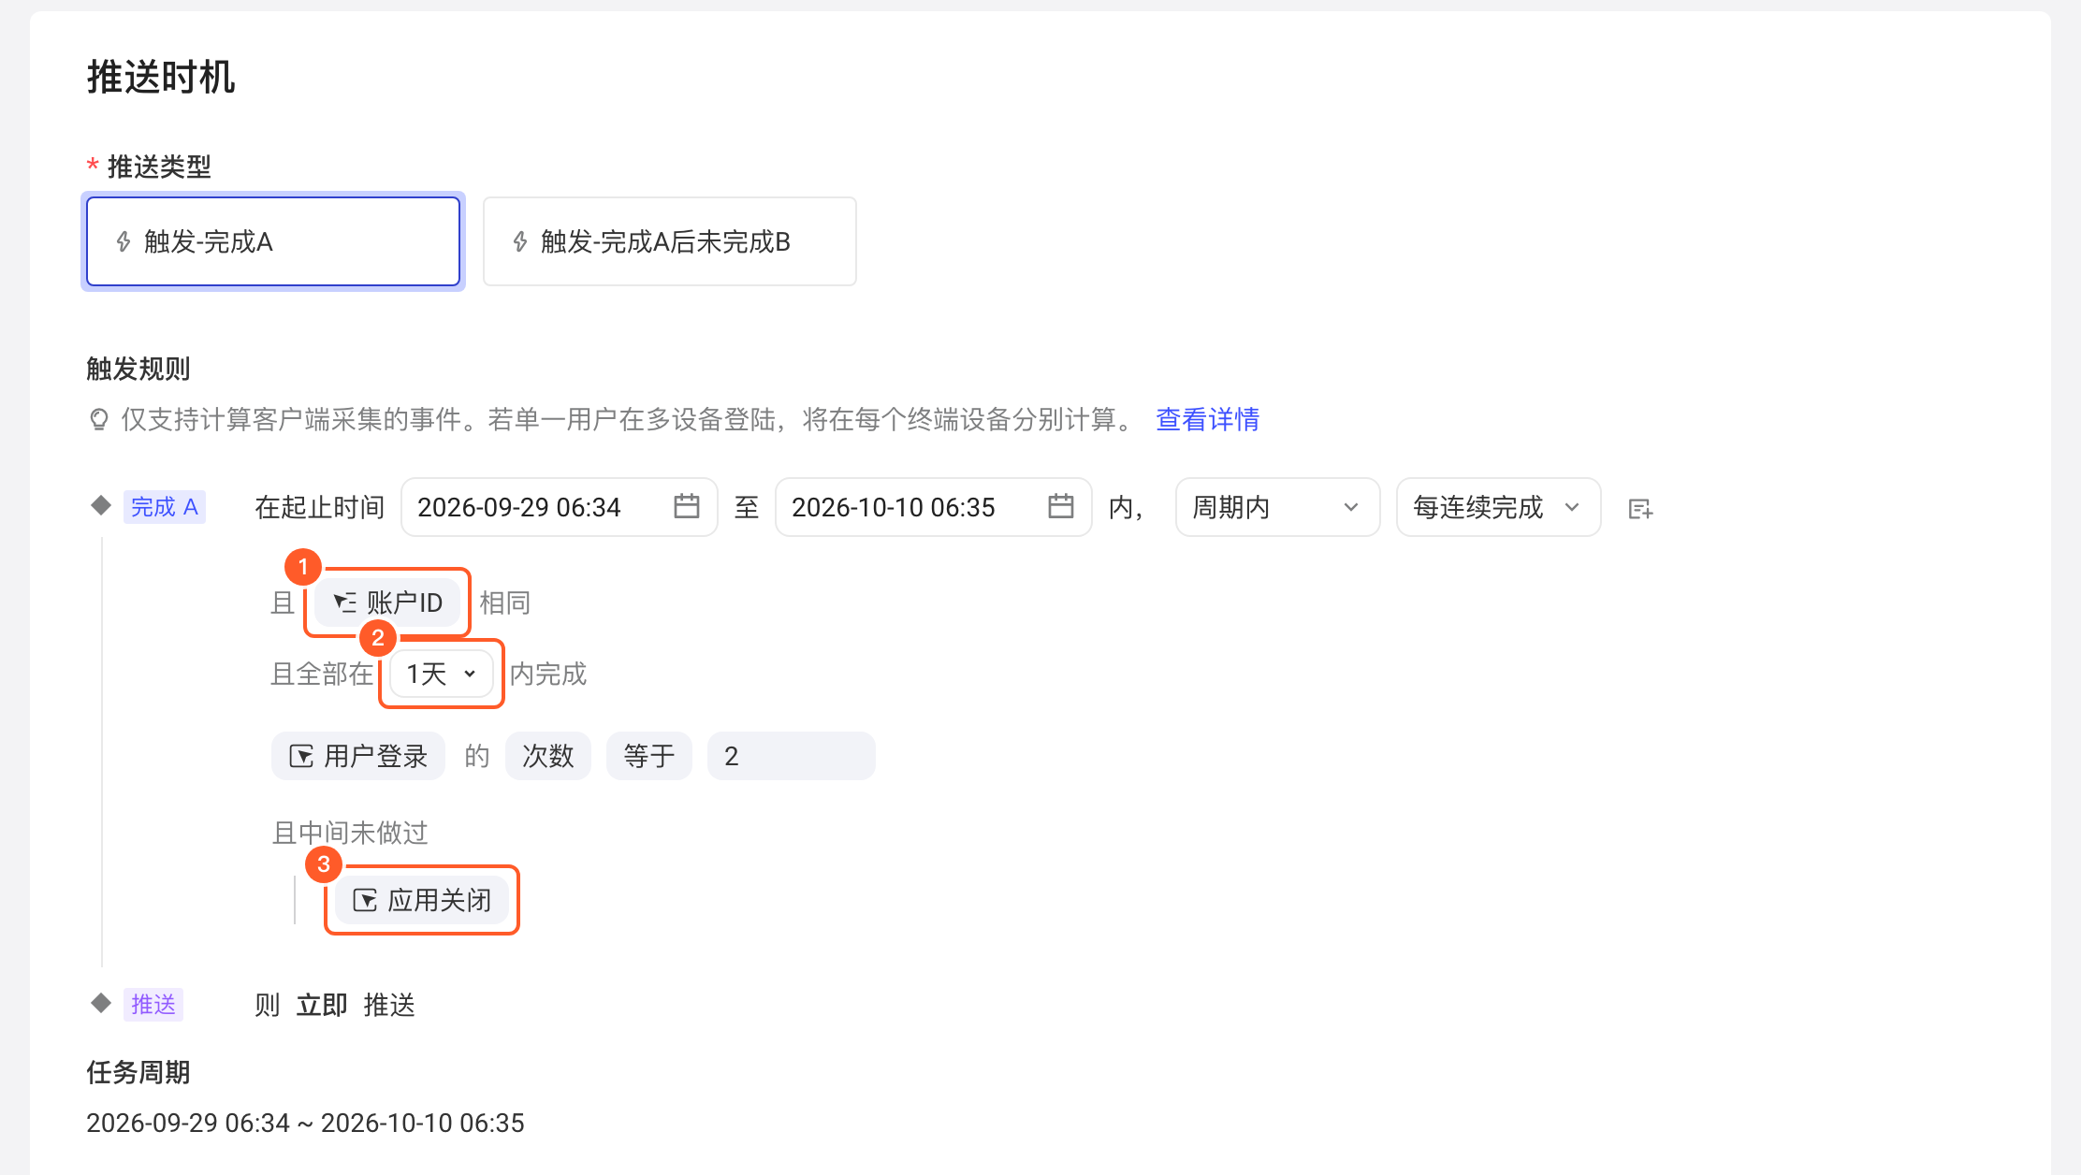This screenshot has height=1175, width=2081.
Task: Click the 且中间未做过 label
Action: pos(350,833)
